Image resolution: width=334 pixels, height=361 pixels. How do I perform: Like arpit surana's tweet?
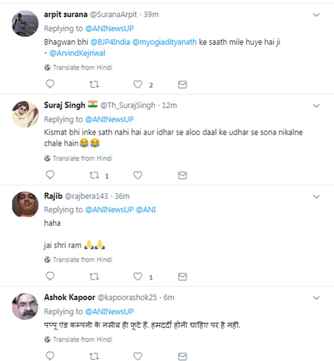pos(138,84)
